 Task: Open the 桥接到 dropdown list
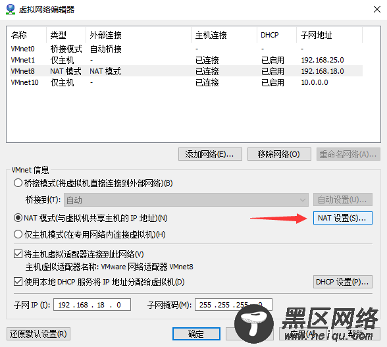click(186, 200)
